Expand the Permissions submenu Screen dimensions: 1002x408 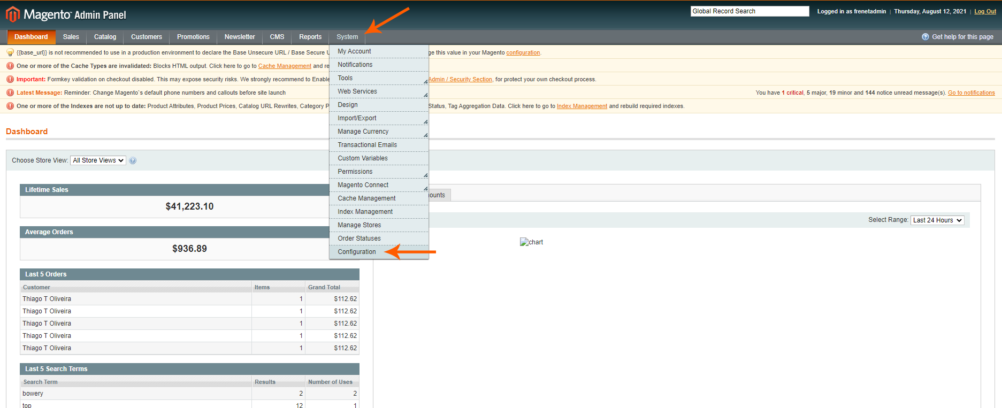[379, 172]
